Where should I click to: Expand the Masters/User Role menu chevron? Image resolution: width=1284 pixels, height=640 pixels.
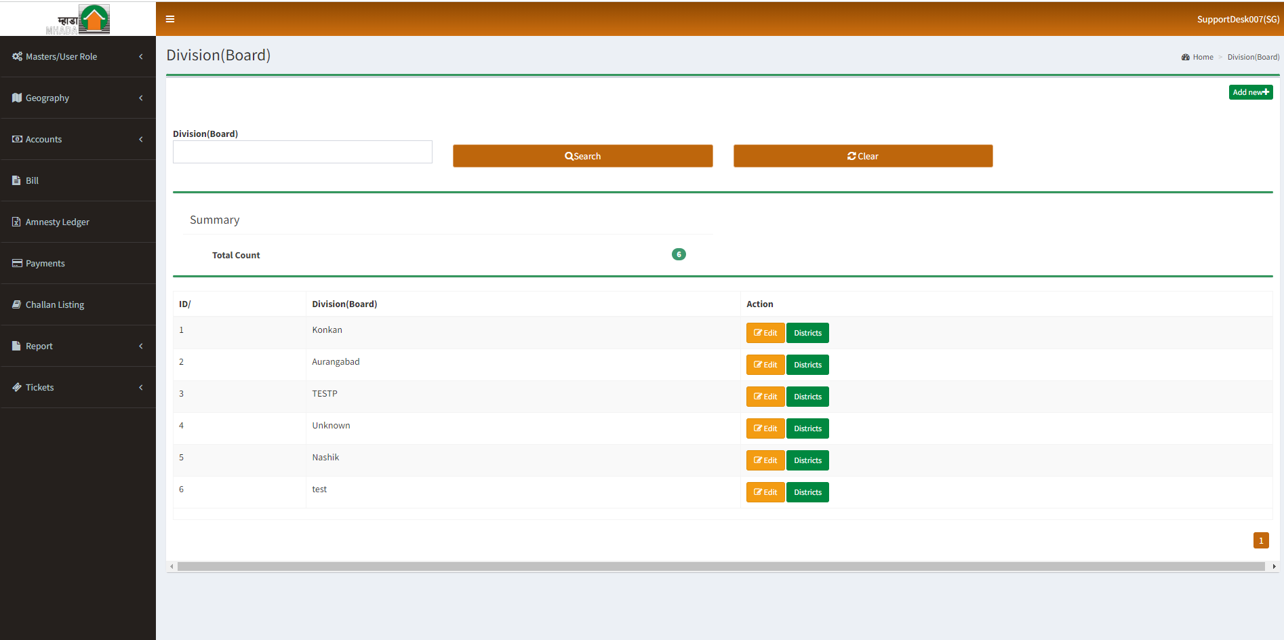coord(141,56)
